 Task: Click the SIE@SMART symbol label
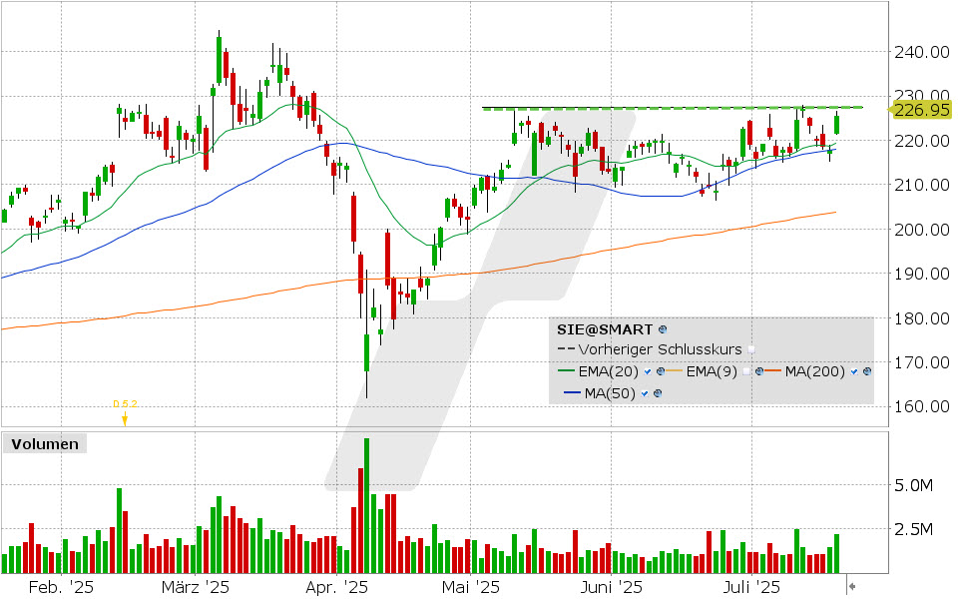[605, 329]
